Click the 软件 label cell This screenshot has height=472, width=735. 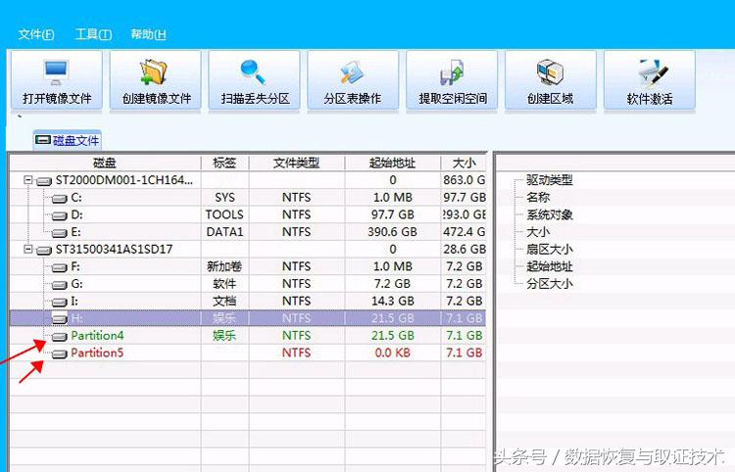(225, 284)
